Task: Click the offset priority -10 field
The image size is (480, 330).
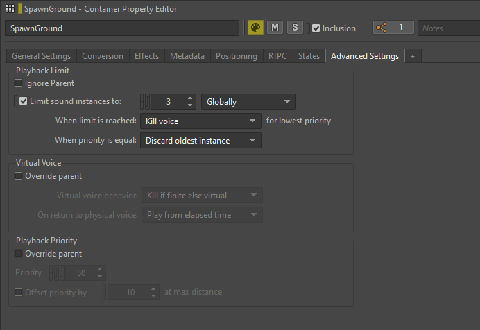Action: pos(128,293)
